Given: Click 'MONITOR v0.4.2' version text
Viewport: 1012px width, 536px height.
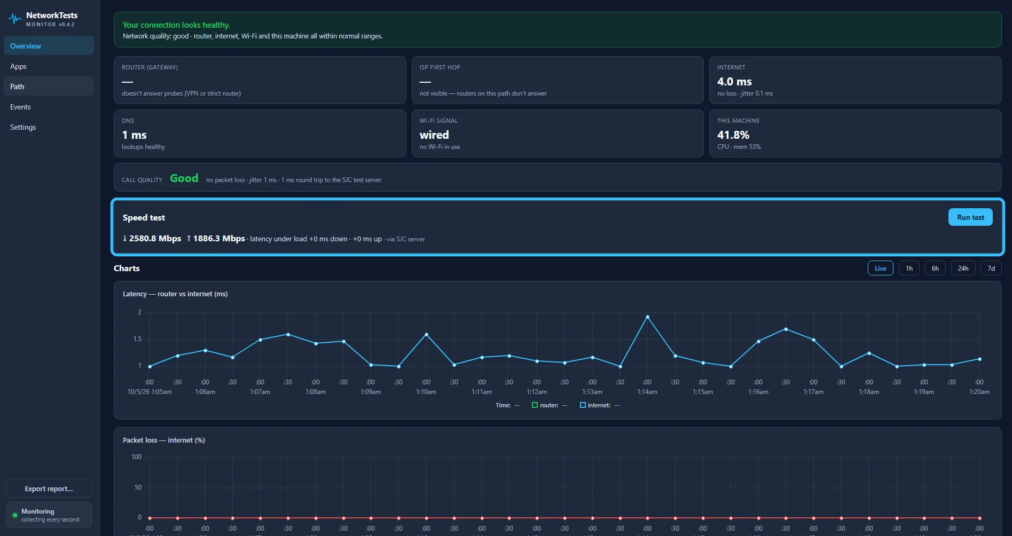Looking at the screenshot, I should point(50,25).
